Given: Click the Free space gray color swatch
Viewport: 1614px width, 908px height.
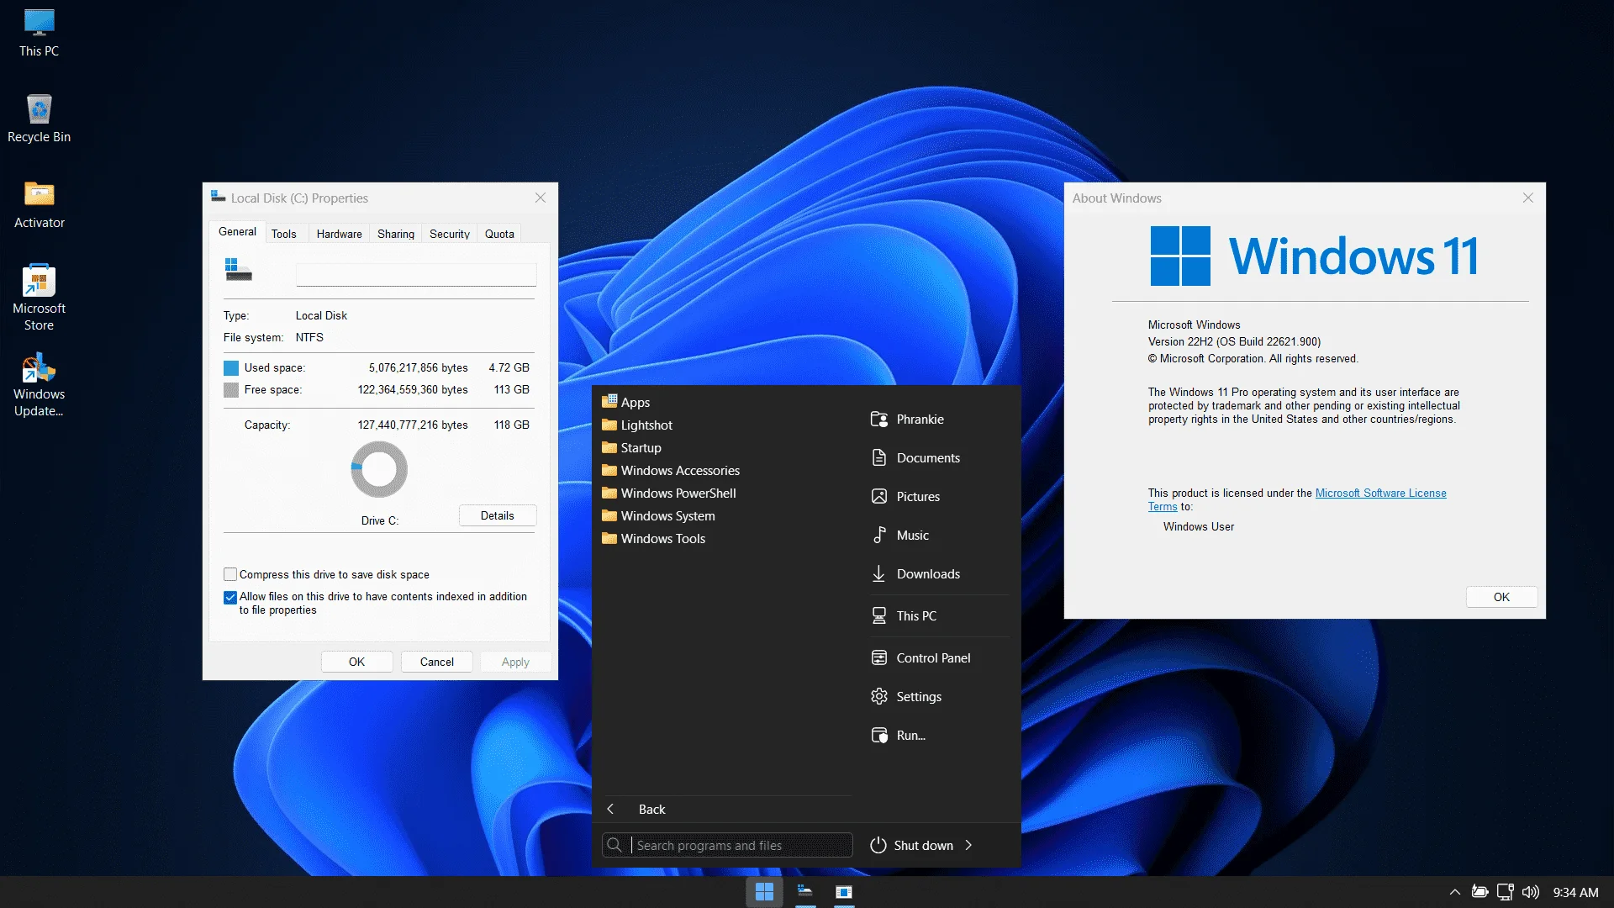Looking at the screenshot, I should coord(231,390).
